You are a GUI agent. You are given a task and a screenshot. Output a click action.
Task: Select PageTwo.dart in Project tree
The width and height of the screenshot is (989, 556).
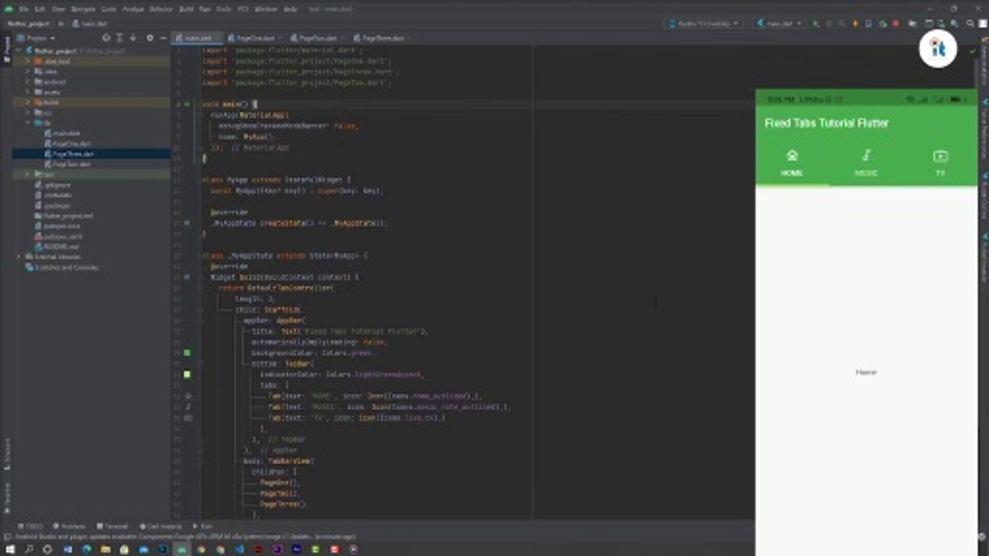68,164
